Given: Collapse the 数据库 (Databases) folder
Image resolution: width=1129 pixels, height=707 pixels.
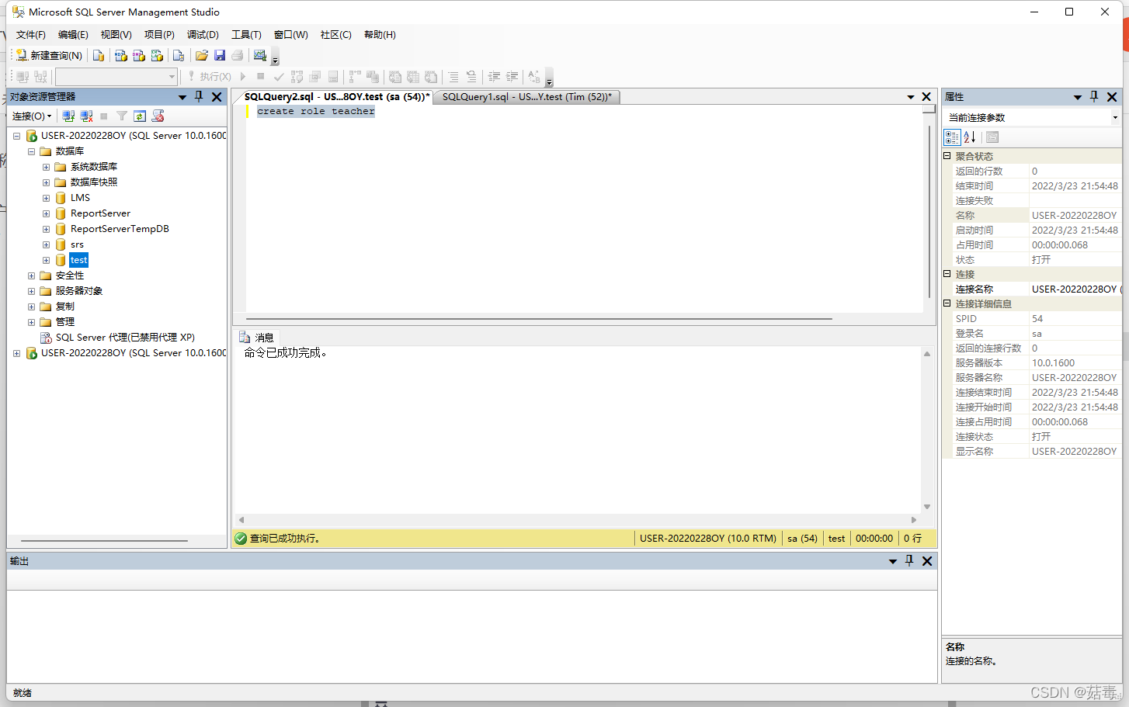Looking at the screenshot, I should point(31,151).
